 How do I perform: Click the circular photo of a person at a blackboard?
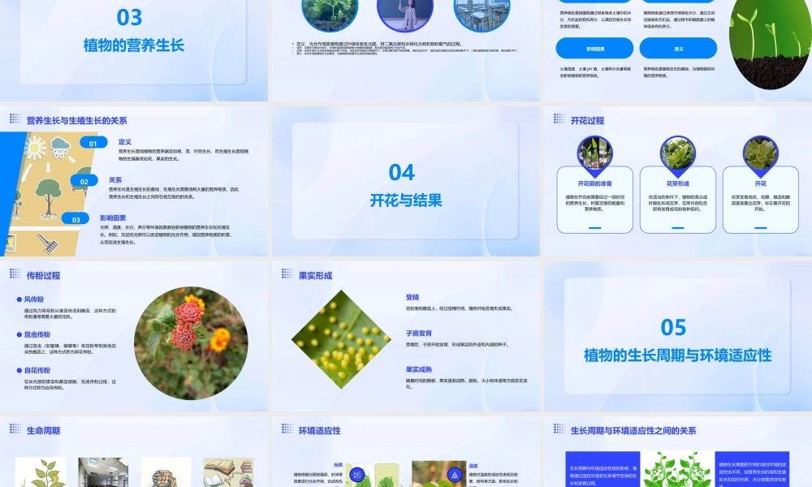click(405, 14)
